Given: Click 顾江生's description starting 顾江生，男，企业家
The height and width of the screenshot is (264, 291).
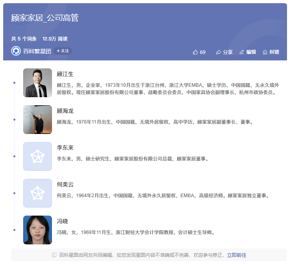Looking at the screenshot, I should tap(168, 88).
